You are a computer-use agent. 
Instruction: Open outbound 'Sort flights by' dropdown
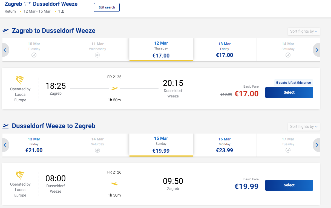coord(304,31)
